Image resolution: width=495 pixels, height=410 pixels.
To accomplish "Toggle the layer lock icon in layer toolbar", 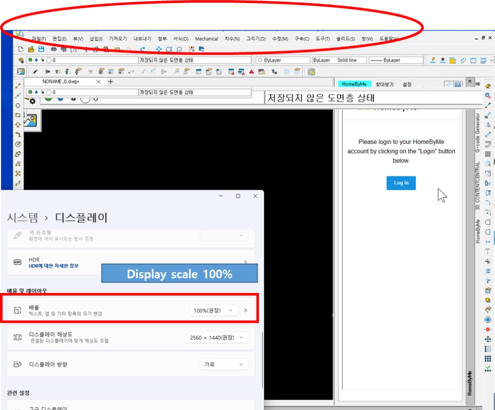I will (42, 60).
